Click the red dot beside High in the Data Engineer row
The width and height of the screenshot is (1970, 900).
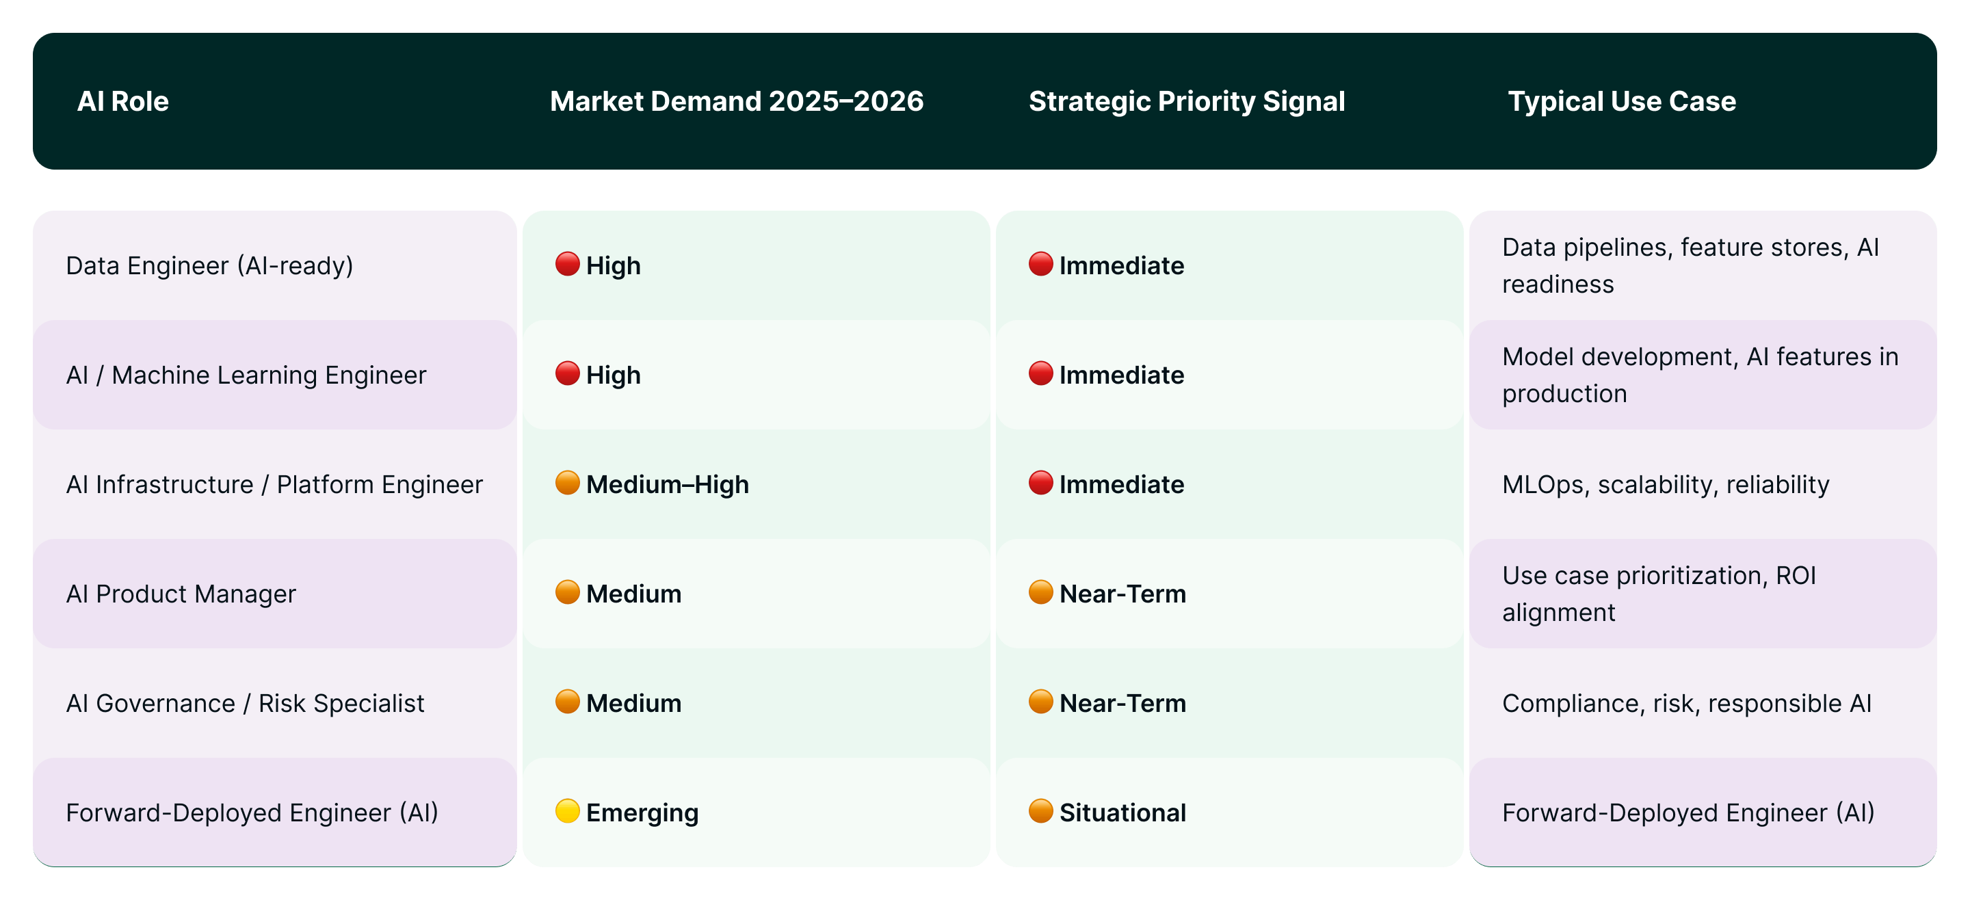pyautogui.click(x=566, y=264)
